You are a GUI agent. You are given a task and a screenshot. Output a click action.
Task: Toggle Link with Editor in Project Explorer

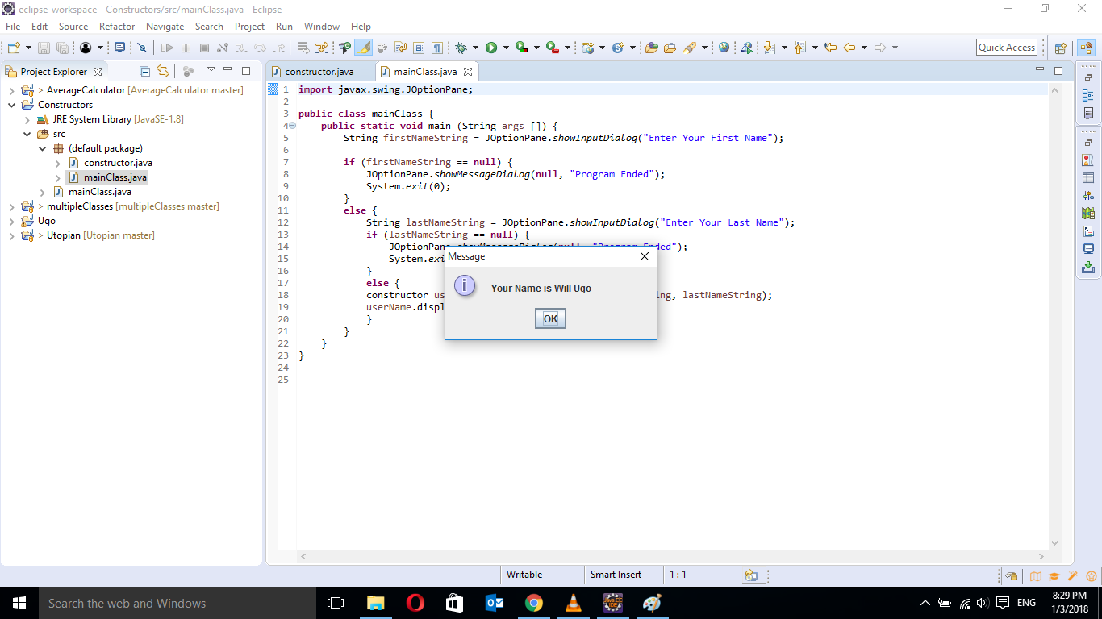(x=163, y=71)
